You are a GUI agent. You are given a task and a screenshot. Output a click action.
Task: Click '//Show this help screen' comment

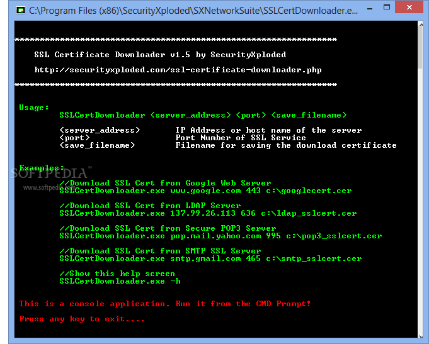click(117, 274)
